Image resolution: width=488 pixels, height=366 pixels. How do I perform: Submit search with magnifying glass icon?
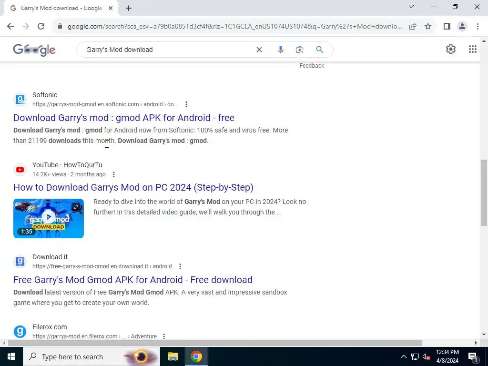pyautogui.click(x=319, y=50)
